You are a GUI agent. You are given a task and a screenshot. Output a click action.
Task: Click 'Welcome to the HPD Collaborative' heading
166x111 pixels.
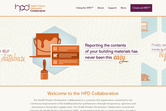(83, 93)
